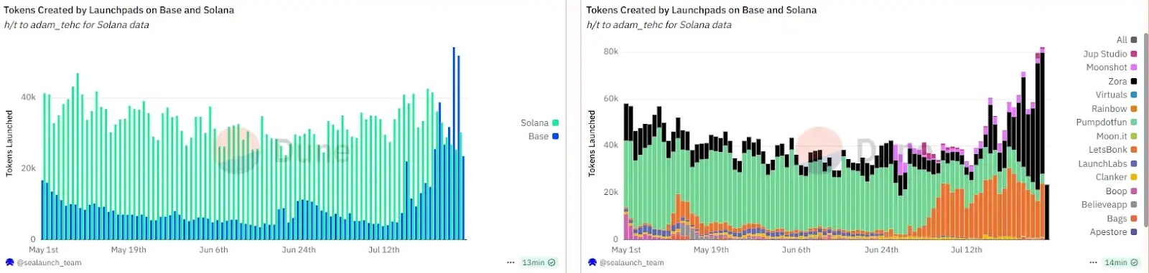Click the 13min refresh checkmark icon
1149x273 pixels.
pyautogui.click(x=552, y=263)
